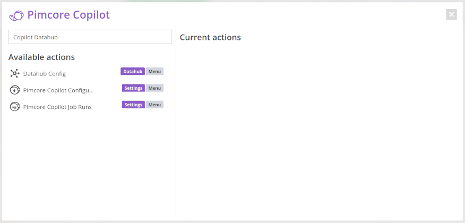Click the Pimcore Copilot Job Runs icon
The width and height of the screenshot is (465, 223).
[x=15, y=107]
